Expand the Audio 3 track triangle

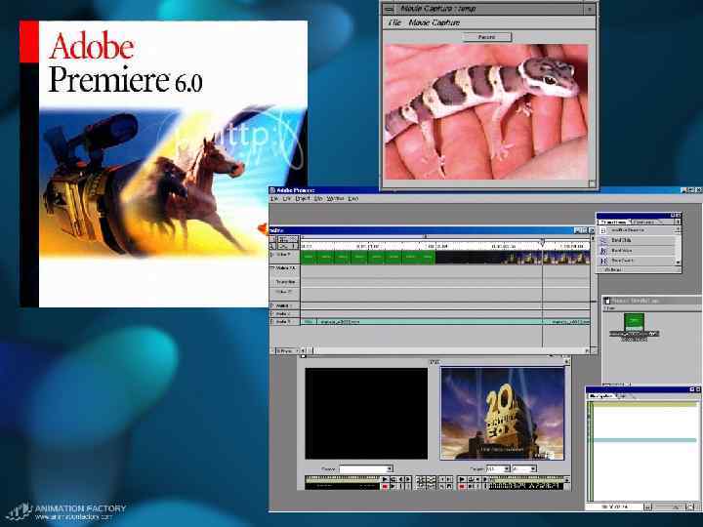pos(272,321)
